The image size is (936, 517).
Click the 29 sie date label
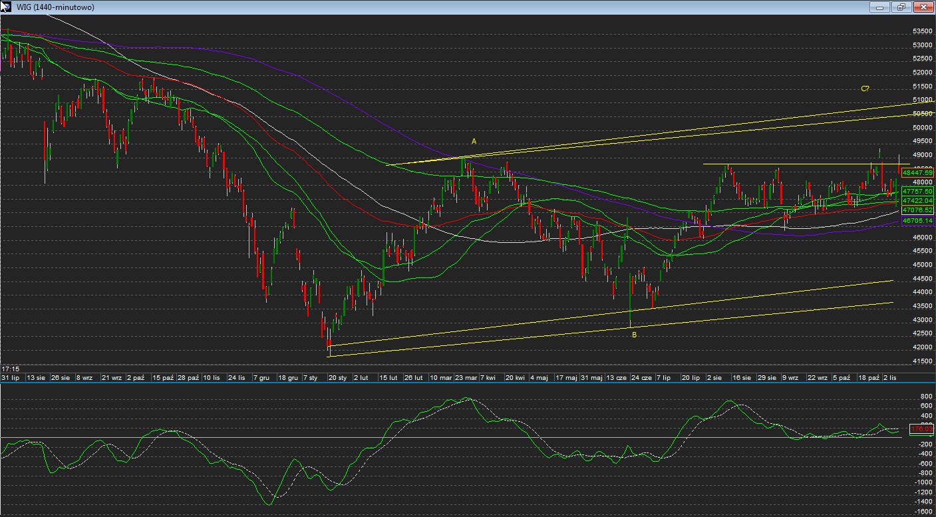(767, 377)
